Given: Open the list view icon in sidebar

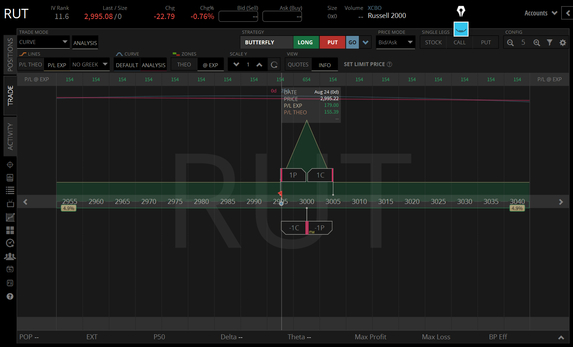Looking at the screenshot, I should click(10, 191).
